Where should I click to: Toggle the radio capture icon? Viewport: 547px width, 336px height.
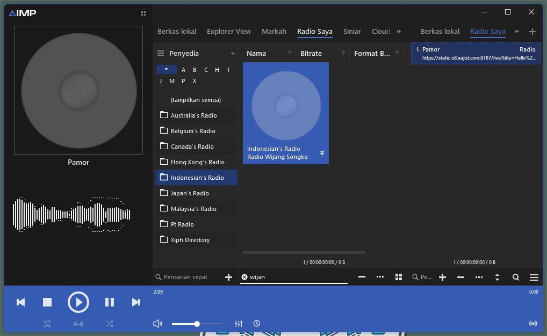click(533, 324)
